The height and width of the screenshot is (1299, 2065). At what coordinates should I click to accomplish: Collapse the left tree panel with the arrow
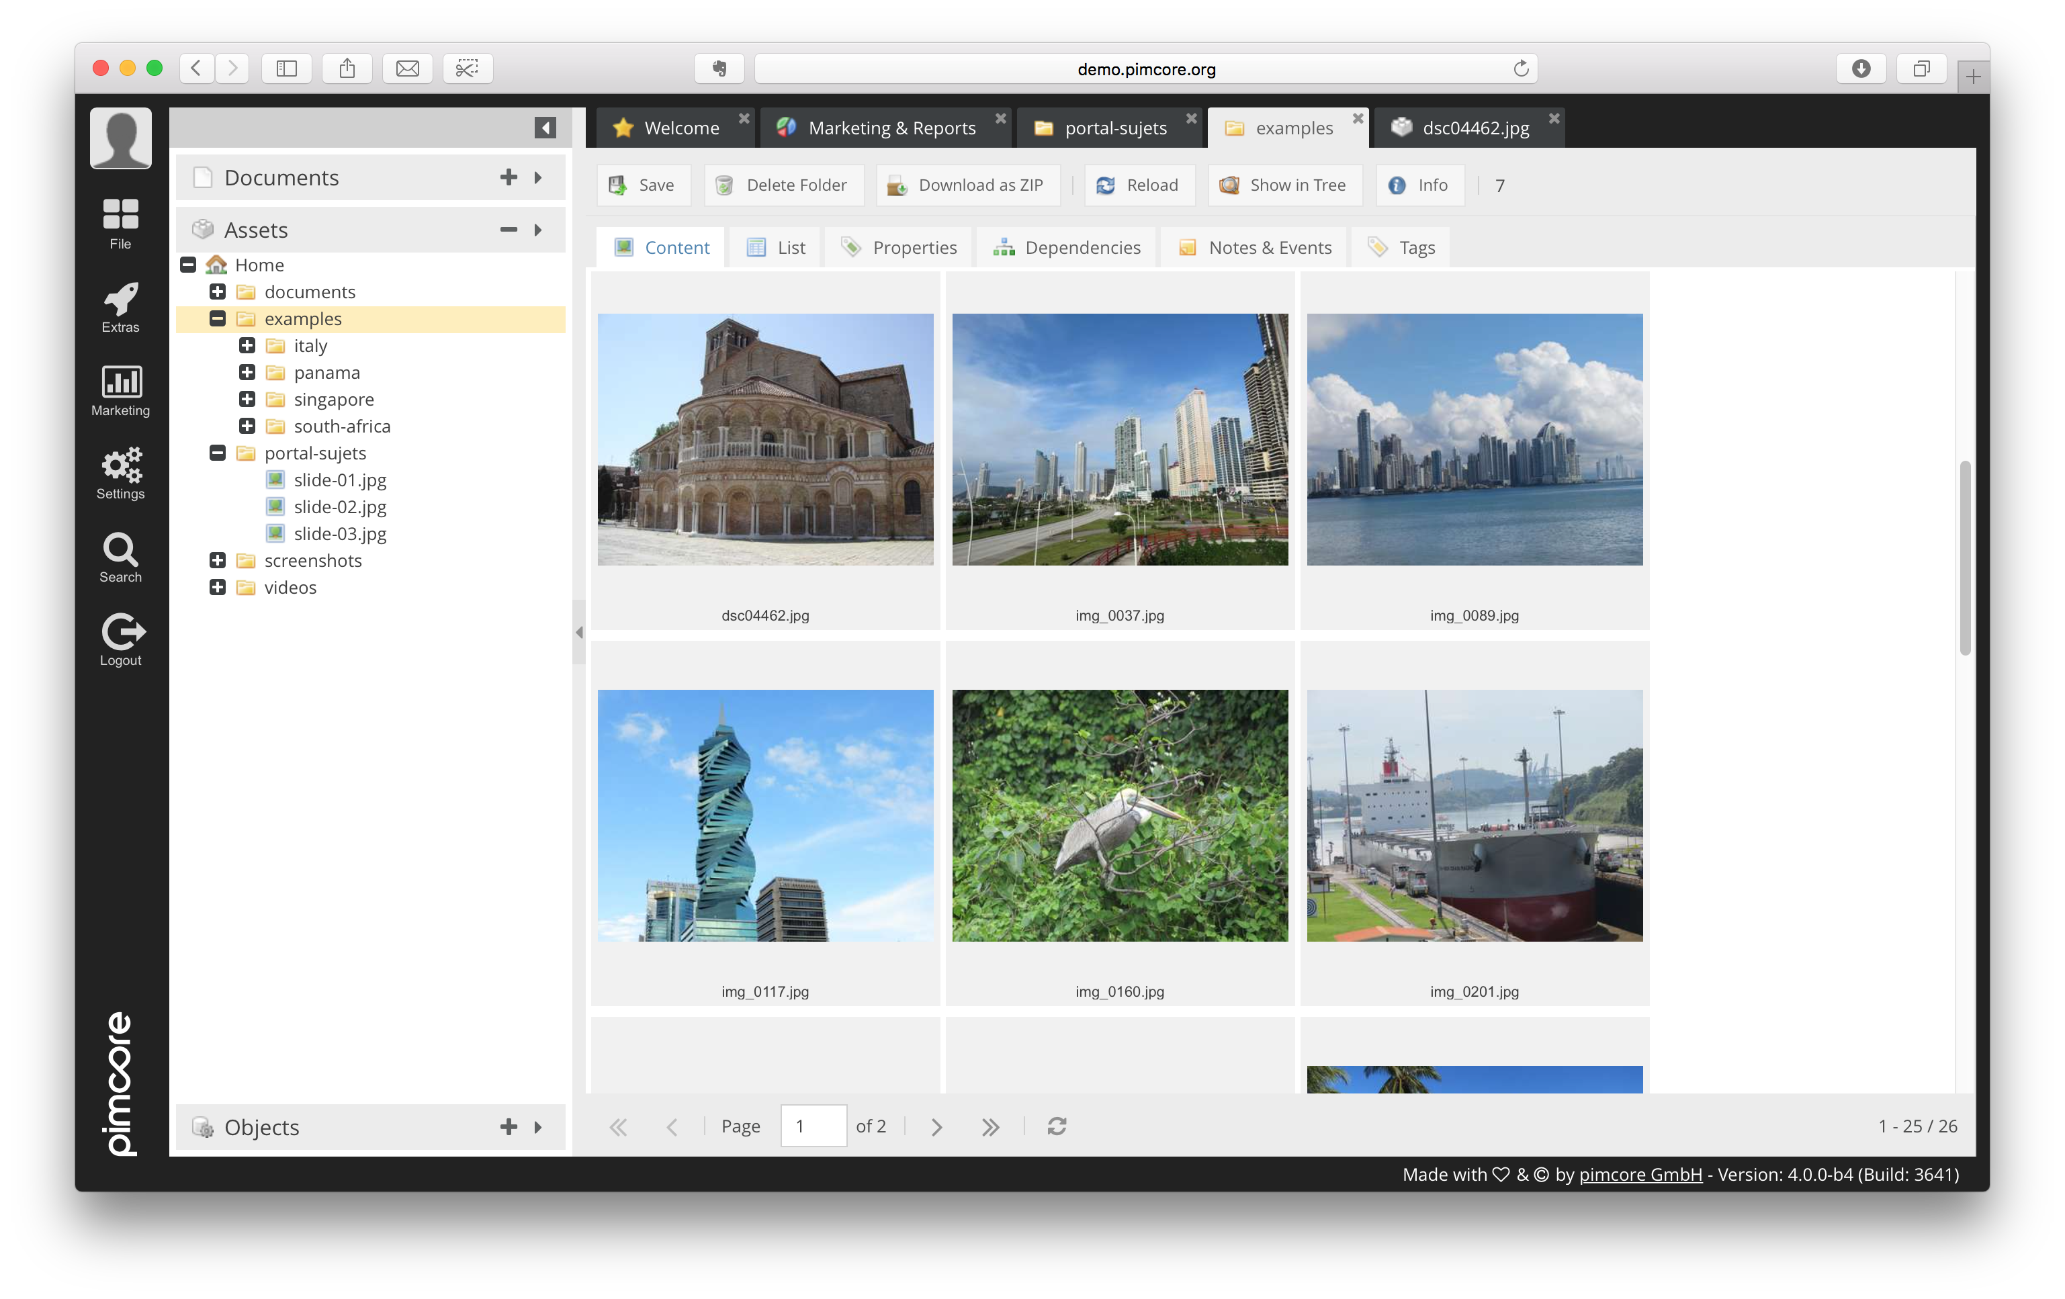click(545, 128)
